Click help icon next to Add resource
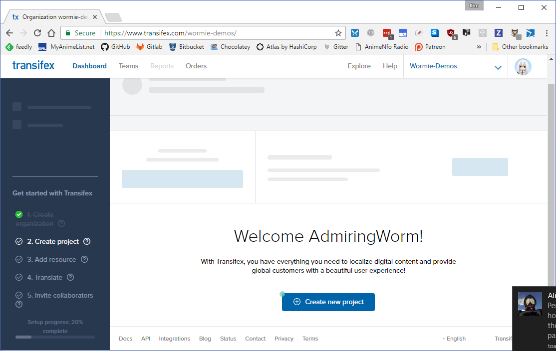 point(84,259)
